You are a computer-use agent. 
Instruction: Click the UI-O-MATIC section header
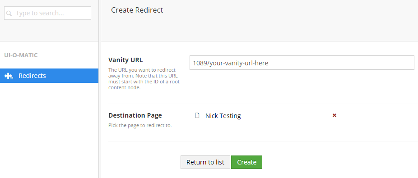click(21, 55)
